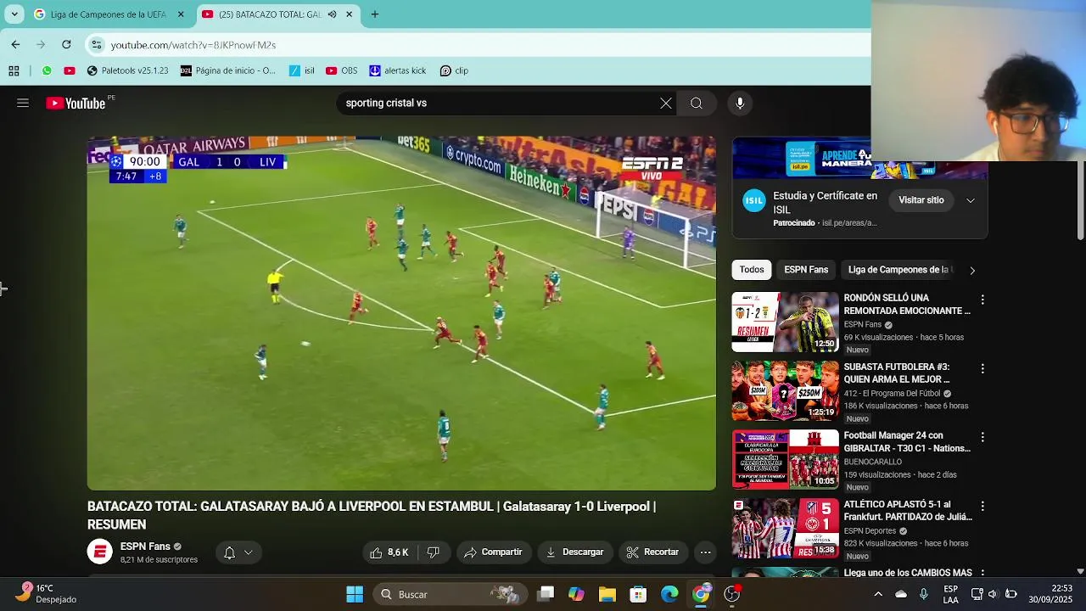
Task: Mute the YouTube tab audio icon
Action: click(x=332, y=14)
